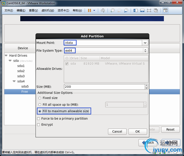Take a snapshot with the clock-plus icon
The height and width of the screenshot is (156, 184).
[x=112, y=10]
